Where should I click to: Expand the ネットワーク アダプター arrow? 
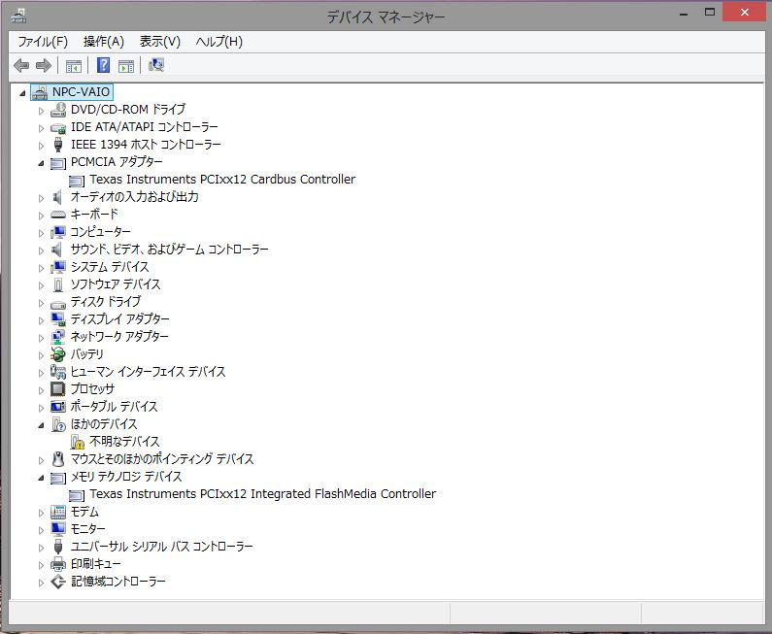42,338
